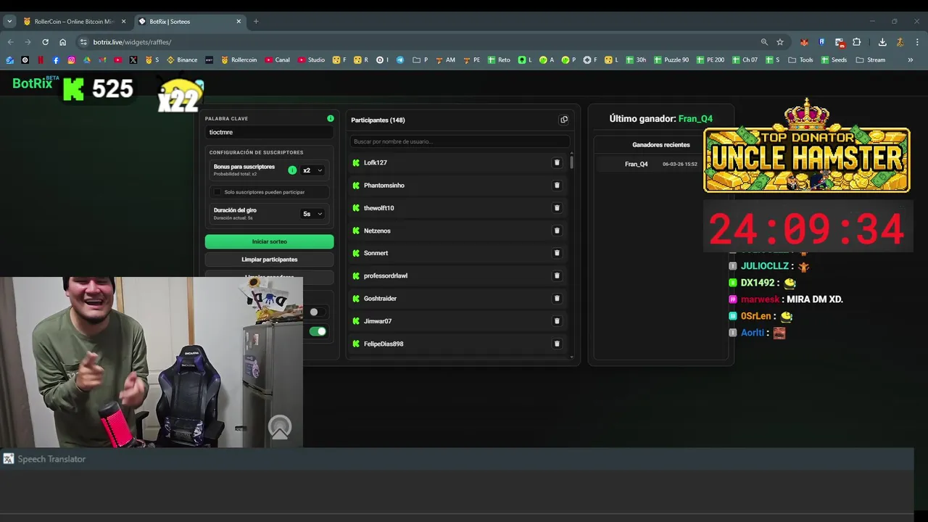Delete Sonmert entry with trash icon

click(557, 253)
